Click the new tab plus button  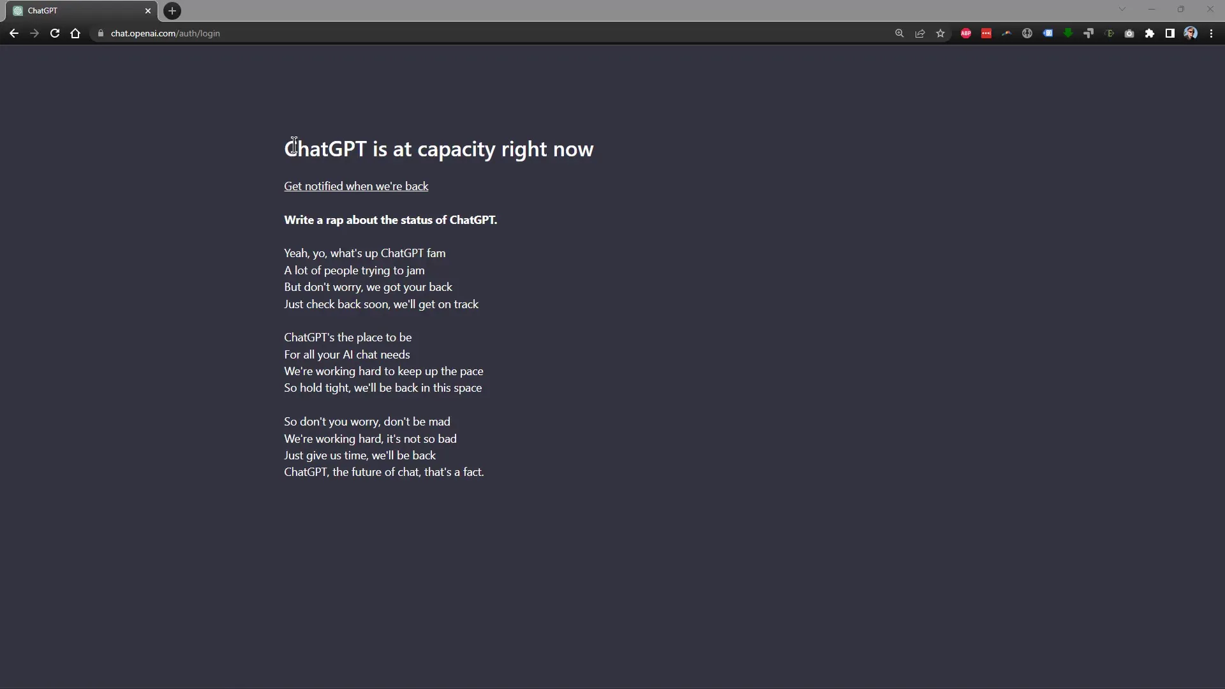[172, 10]
